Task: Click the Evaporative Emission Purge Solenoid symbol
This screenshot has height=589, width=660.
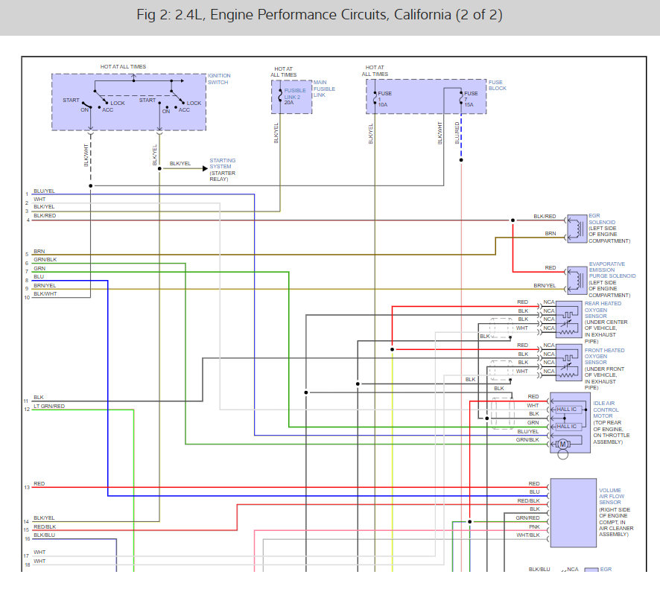Action: (x=577, y=280)
